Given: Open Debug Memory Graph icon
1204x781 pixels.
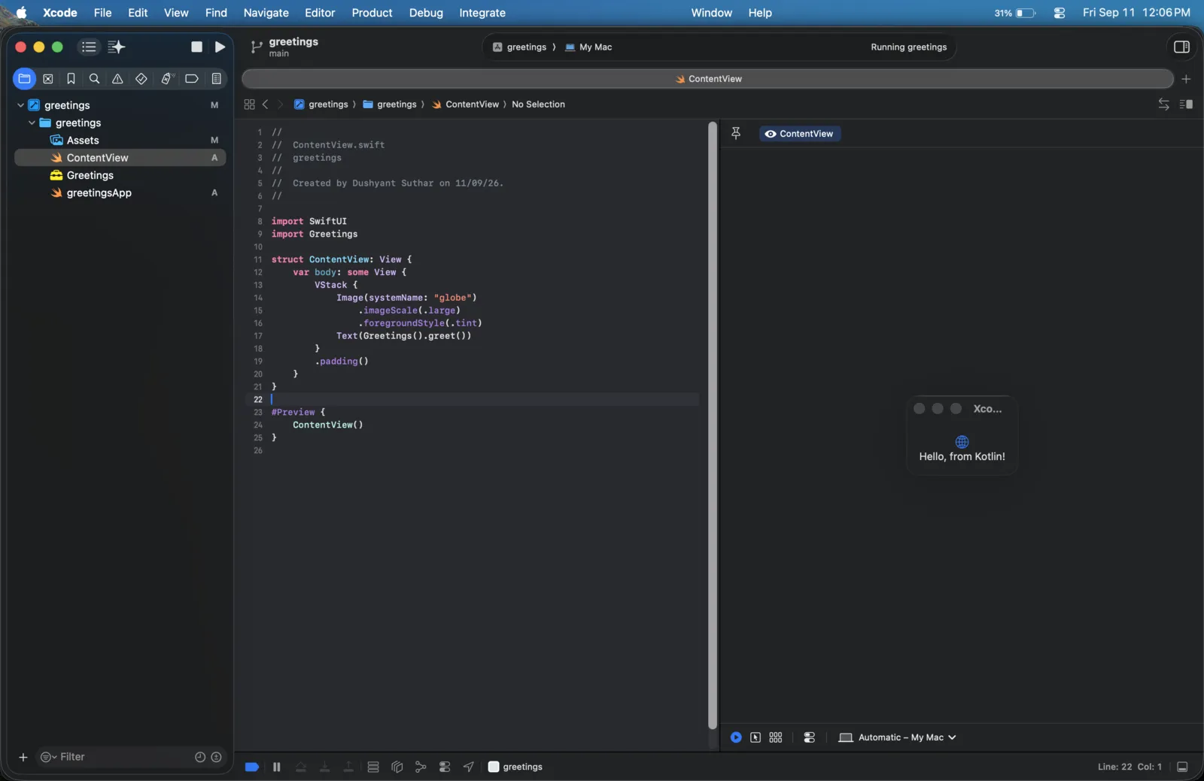Looking at the screenshot, I should (x=421, y=767).
